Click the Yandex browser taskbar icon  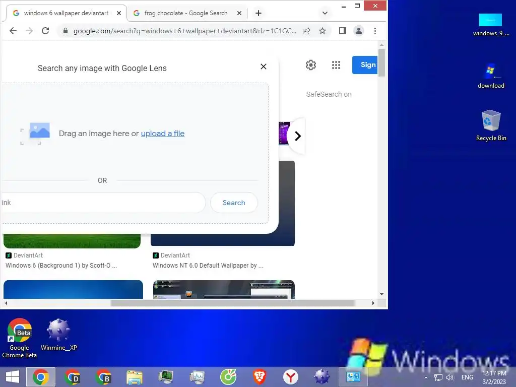click(291, 377)
